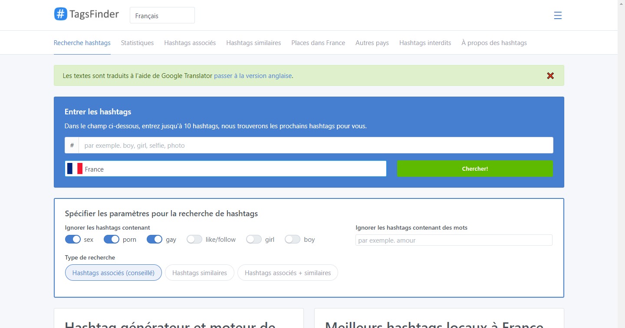The height and width of the screenshot is (328, 625).
Task: Follow the passer à la version anglaise link
Action: point(253,76)
